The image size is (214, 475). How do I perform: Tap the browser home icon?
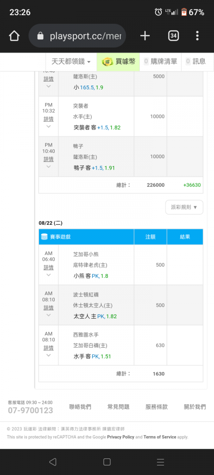click(14, 36)
